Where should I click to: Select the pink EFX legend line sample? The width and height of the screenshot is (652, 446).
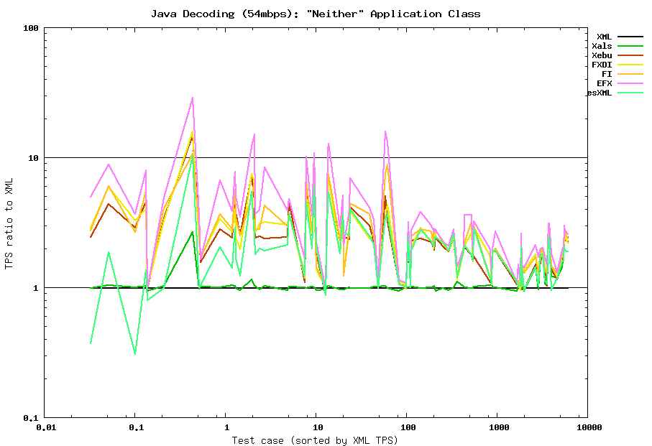pos(630,83)
